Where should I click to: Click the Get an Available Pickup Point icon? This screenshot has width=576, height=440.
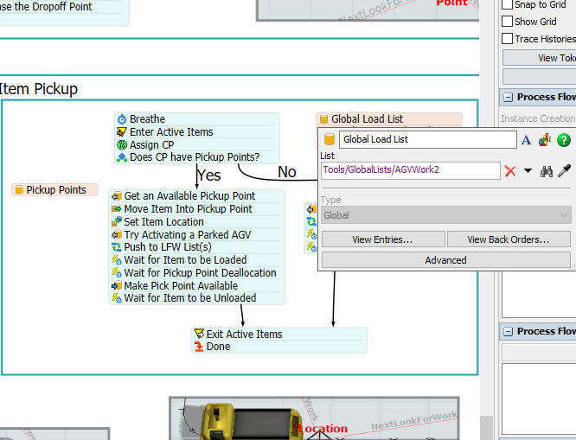coord(117,196)
